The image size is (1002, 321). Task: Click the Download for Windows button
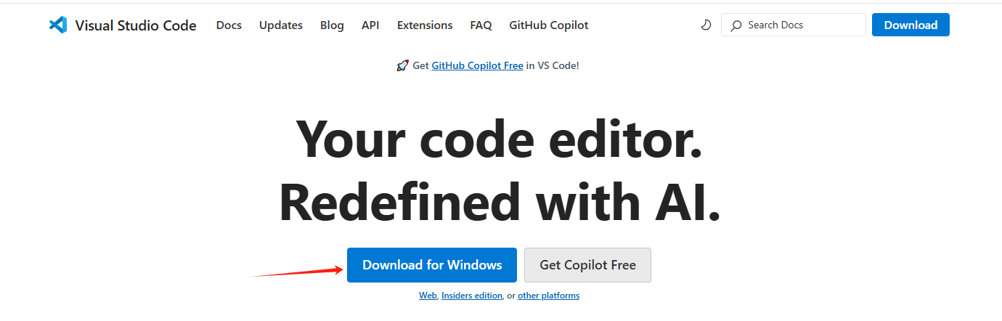pos(432,265)
